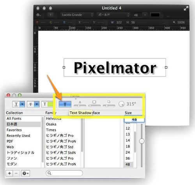Add a new collection with plus button
This screenshot has width=195, height=185.
point(9,173)
